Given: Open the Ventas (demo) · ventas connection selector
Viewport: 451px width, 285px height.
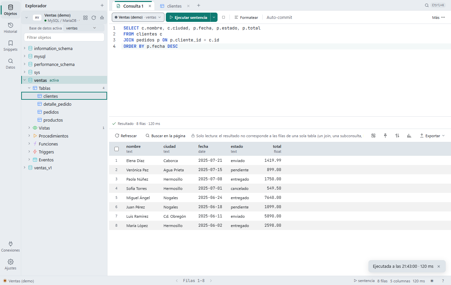Looking at the screenshot, I should [x=138, y=17].
